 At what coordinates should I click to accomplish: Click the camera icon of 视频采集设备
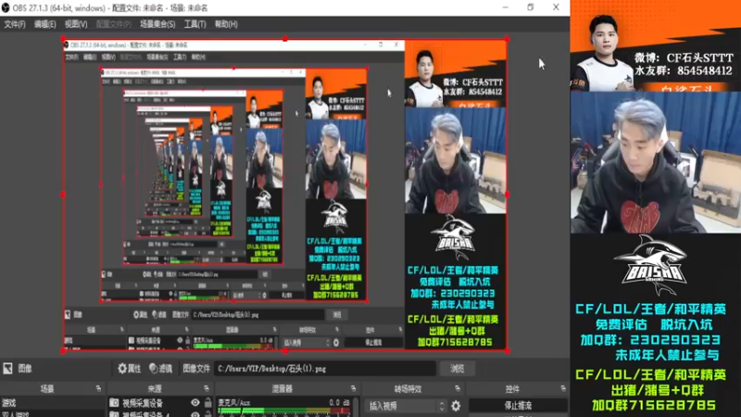114,403
